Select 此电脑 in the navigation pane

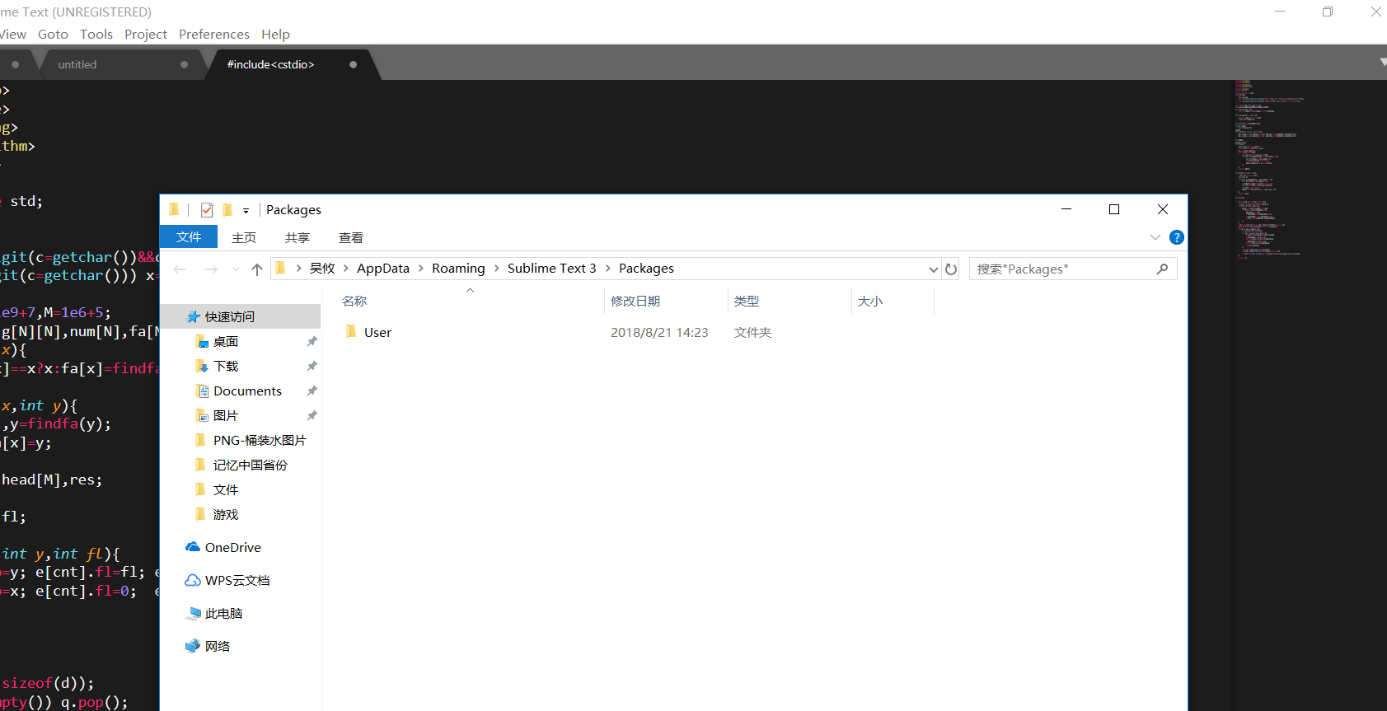(x=224, y=613)
